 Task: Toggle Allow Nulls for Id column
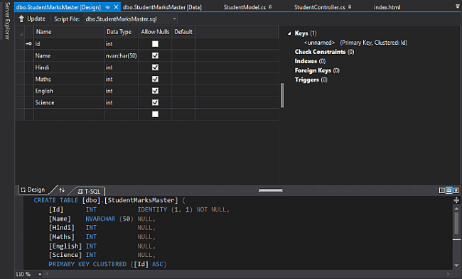155,44
